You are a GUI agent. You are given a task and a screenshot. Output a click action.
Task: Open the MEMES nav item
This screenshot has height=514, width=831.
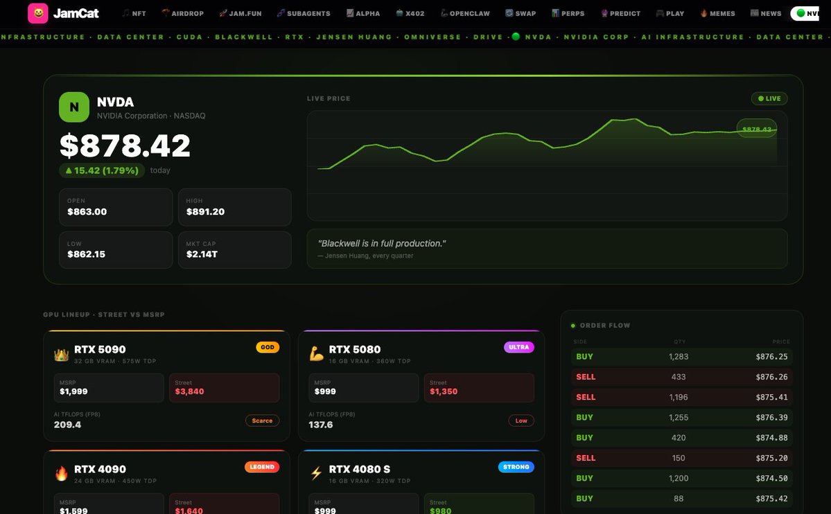(717, 13)
